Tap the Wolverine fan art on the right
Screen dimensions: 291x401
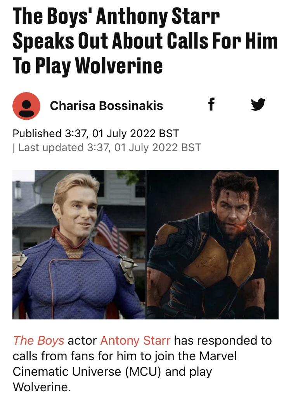point(212,244)
